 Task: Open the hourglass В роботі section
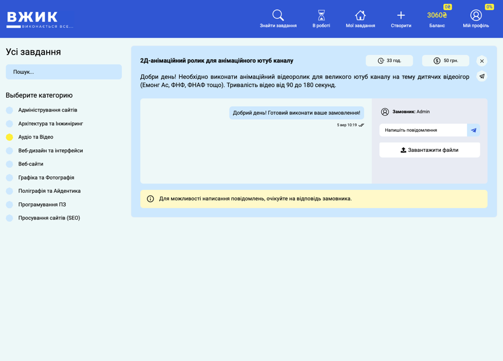pos(321,15)
